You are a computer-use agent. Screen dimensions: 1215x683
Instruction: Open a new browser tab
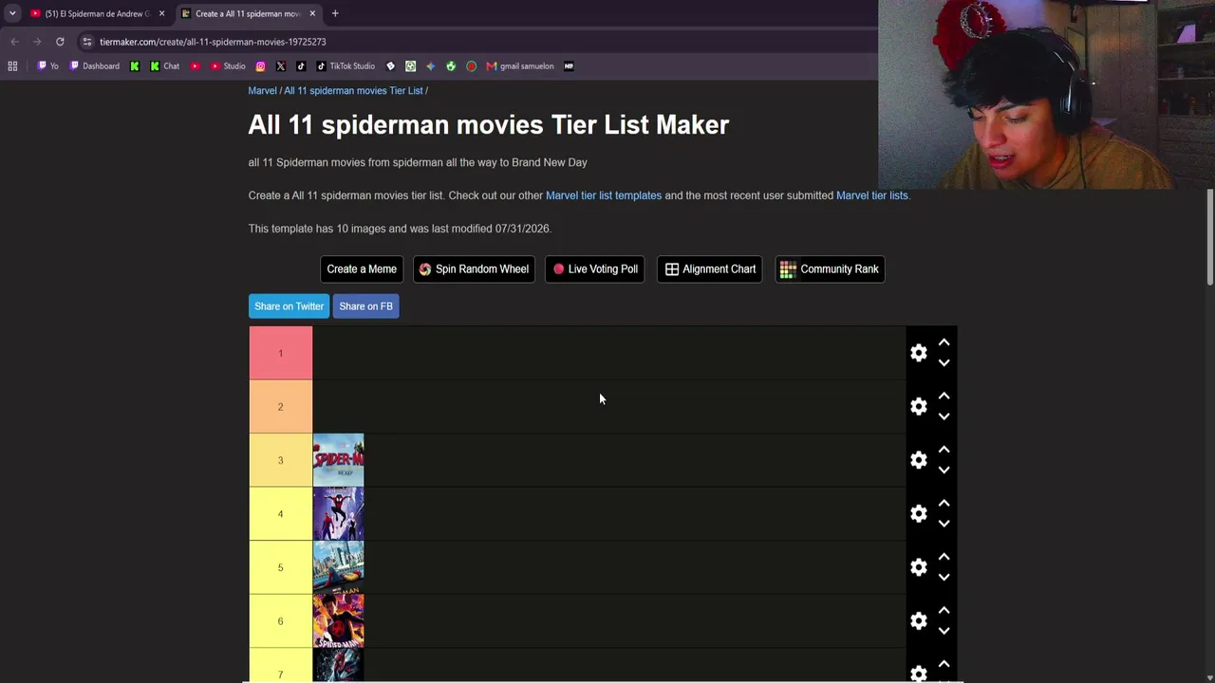[x=335, y=13]
